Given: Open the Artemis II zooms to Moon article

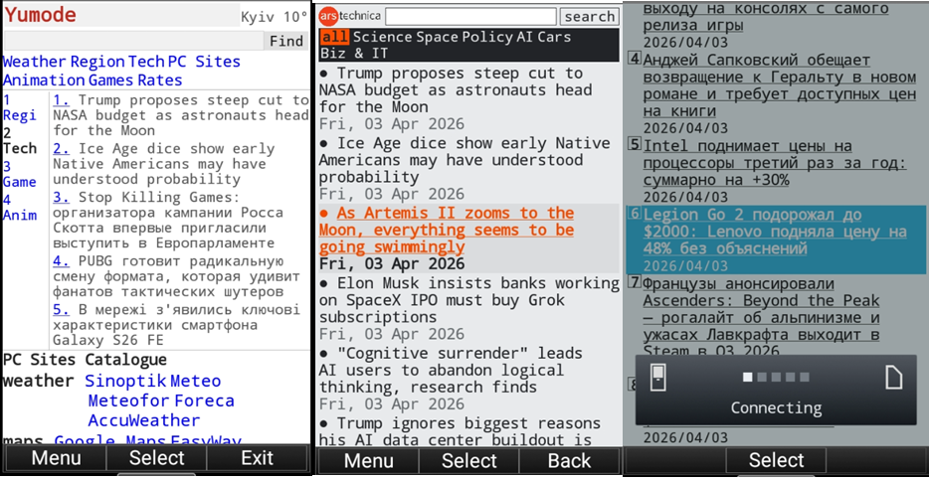Looking at the screenshot, I should tap(447, 230).
